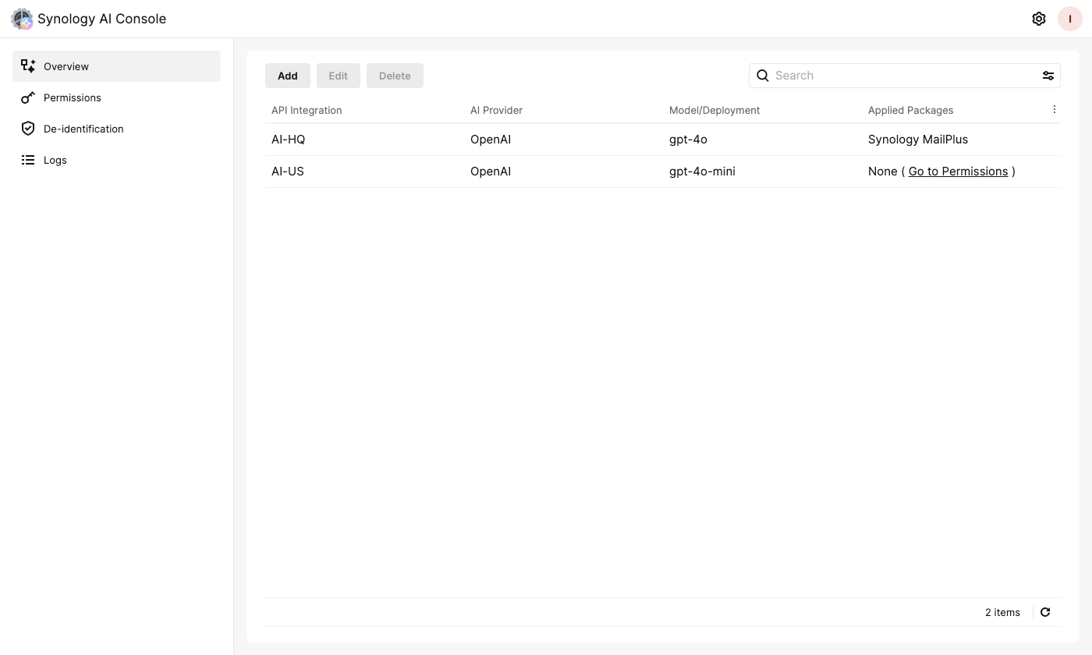Refresh the integration list
This screenshot has width=1092, height=655.
coord(1045,612)
